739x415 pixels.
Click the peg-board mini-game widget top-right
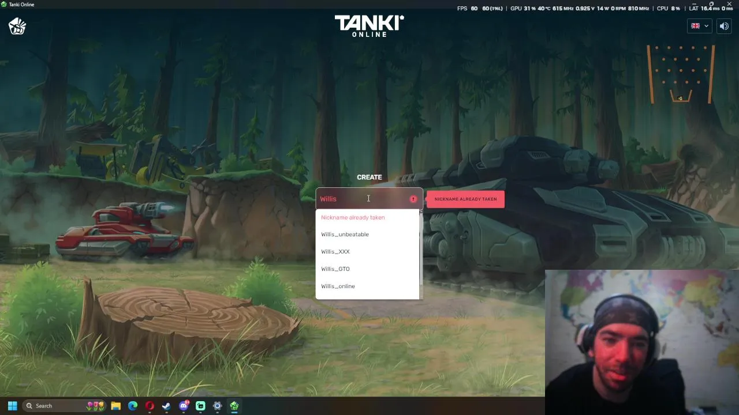pyautogui.click(x=681, y=74)
